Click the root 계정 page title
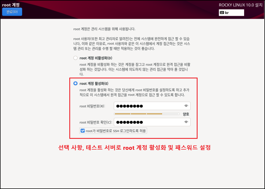 tap(11, 5)
